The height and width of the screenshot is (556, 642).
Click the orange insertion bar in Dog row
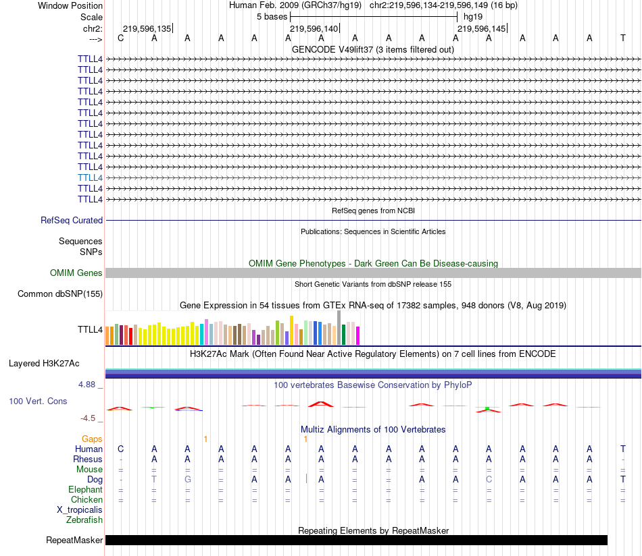click(306, 478)
